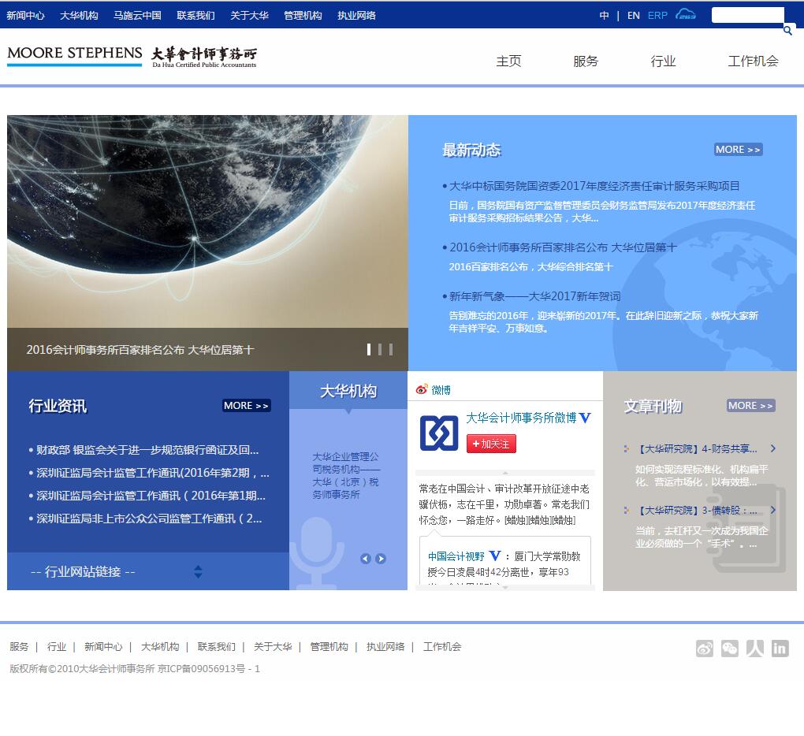Open 管理机构 in the top navigation

[303, 16]
